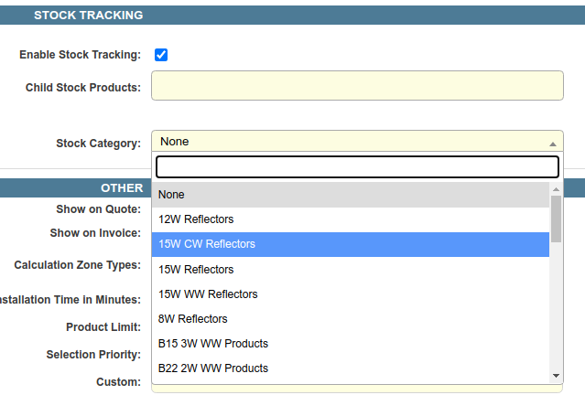Pick the B22 2W WW Products option
585x395 pixels.
click(350, 368)
